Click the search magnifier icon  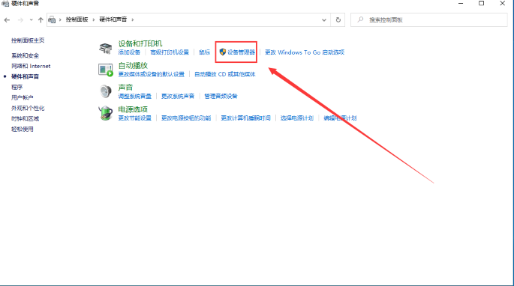(360, 19)
